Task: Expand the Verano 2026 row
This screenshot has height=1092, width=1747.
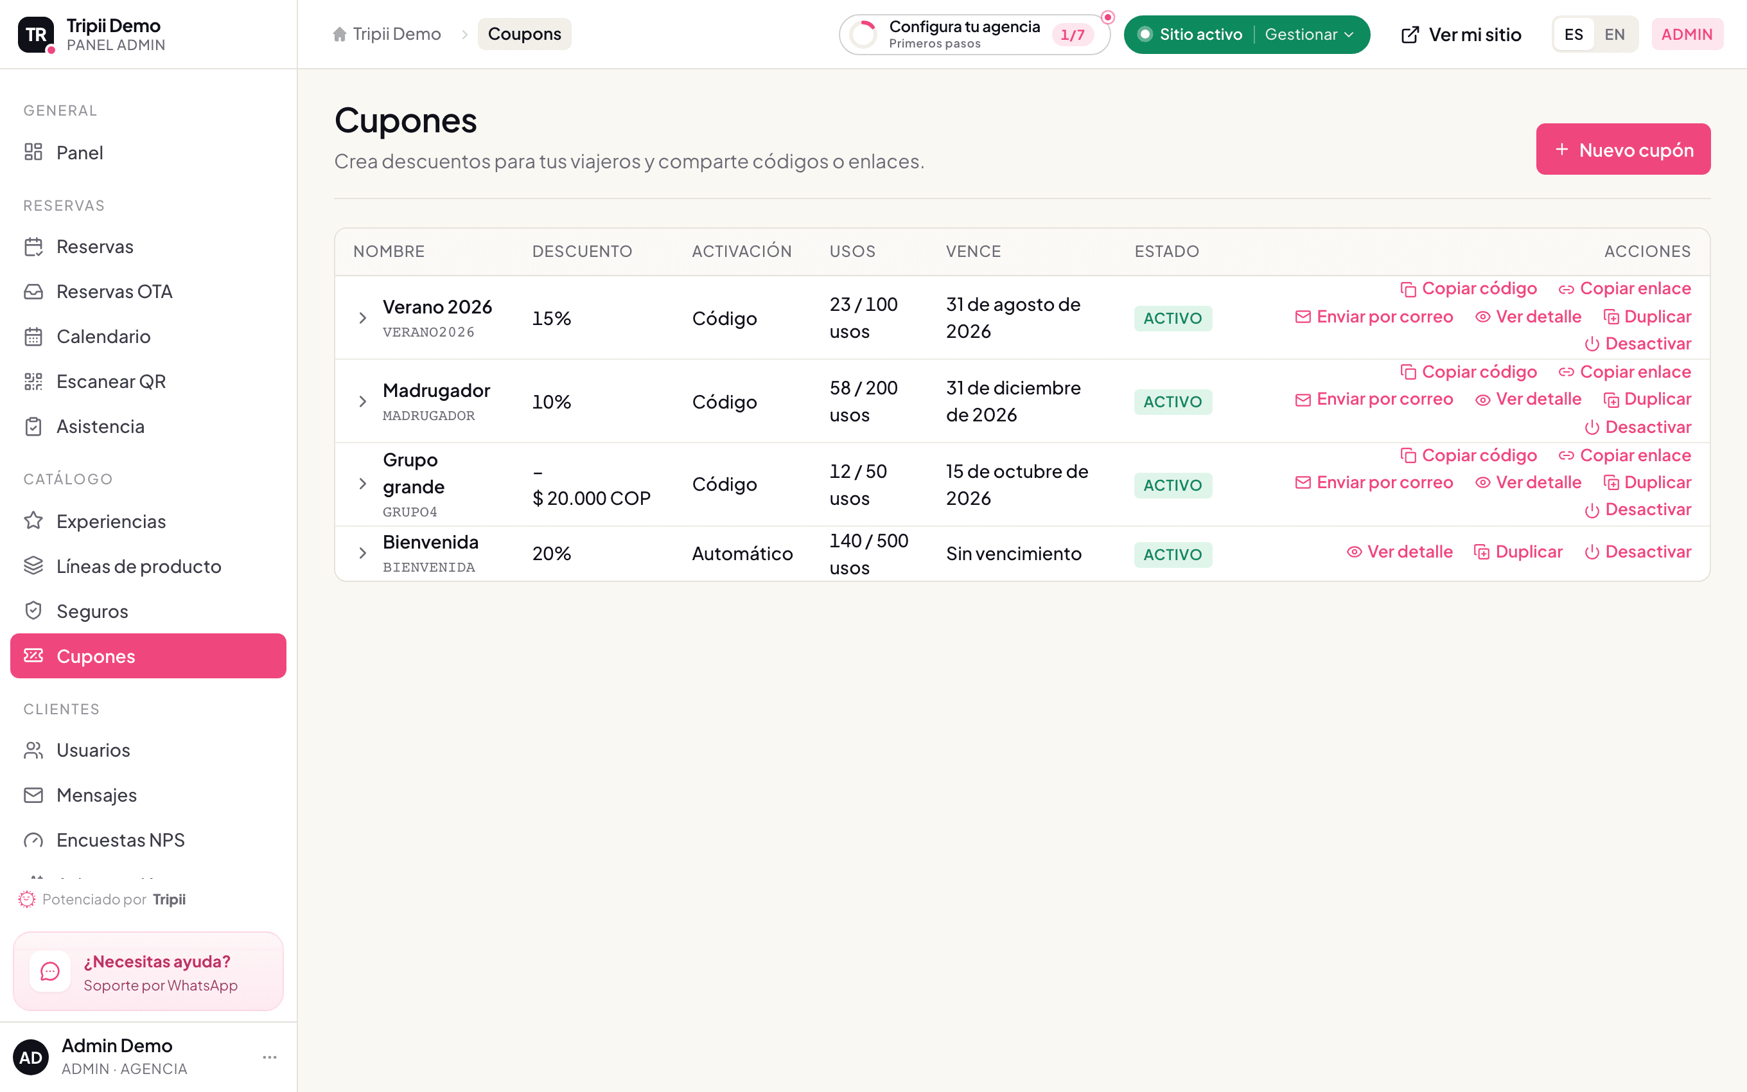Action: pos(362,318)
